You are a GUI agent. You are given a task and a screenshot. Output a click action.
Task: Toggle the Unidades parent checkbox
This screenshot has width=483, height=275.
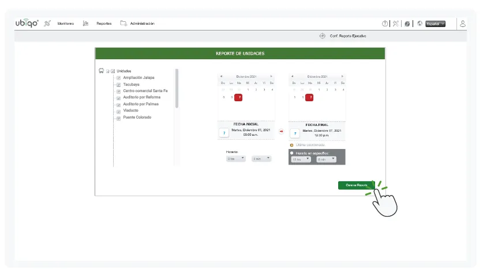[x=113, y=71]
